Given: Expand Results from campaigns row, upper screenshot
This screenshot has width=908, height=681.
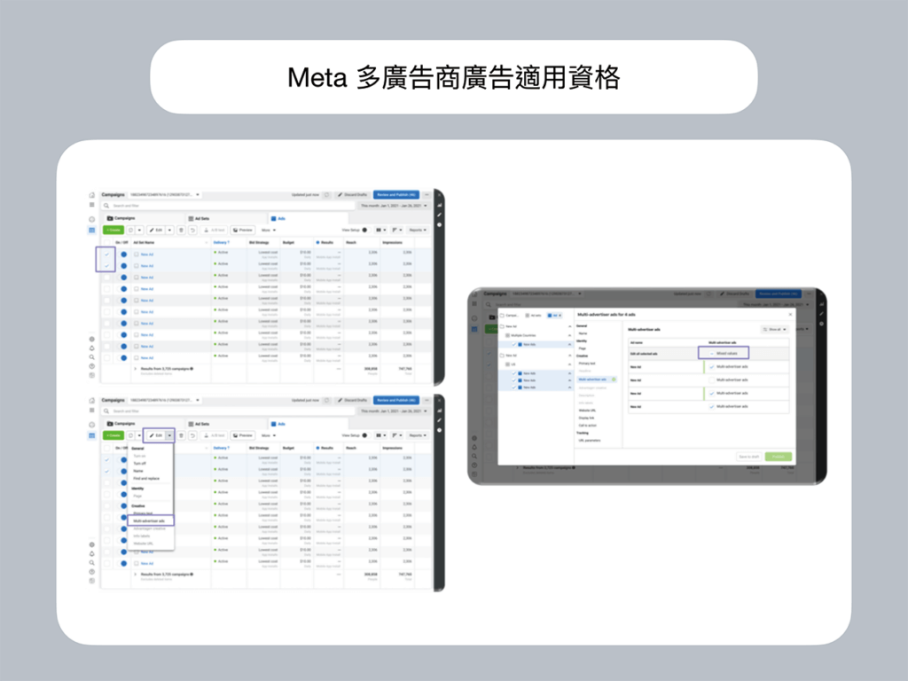Looking at the screenshot, I should pyautogui.click(x=136, y=369).
